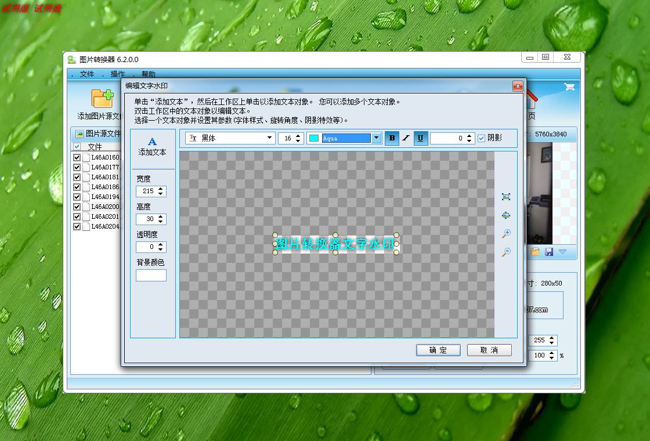Click the 图片转换器 app icon in title bar
The width and height of the screenshot is (650, 441).
point(72,59)
